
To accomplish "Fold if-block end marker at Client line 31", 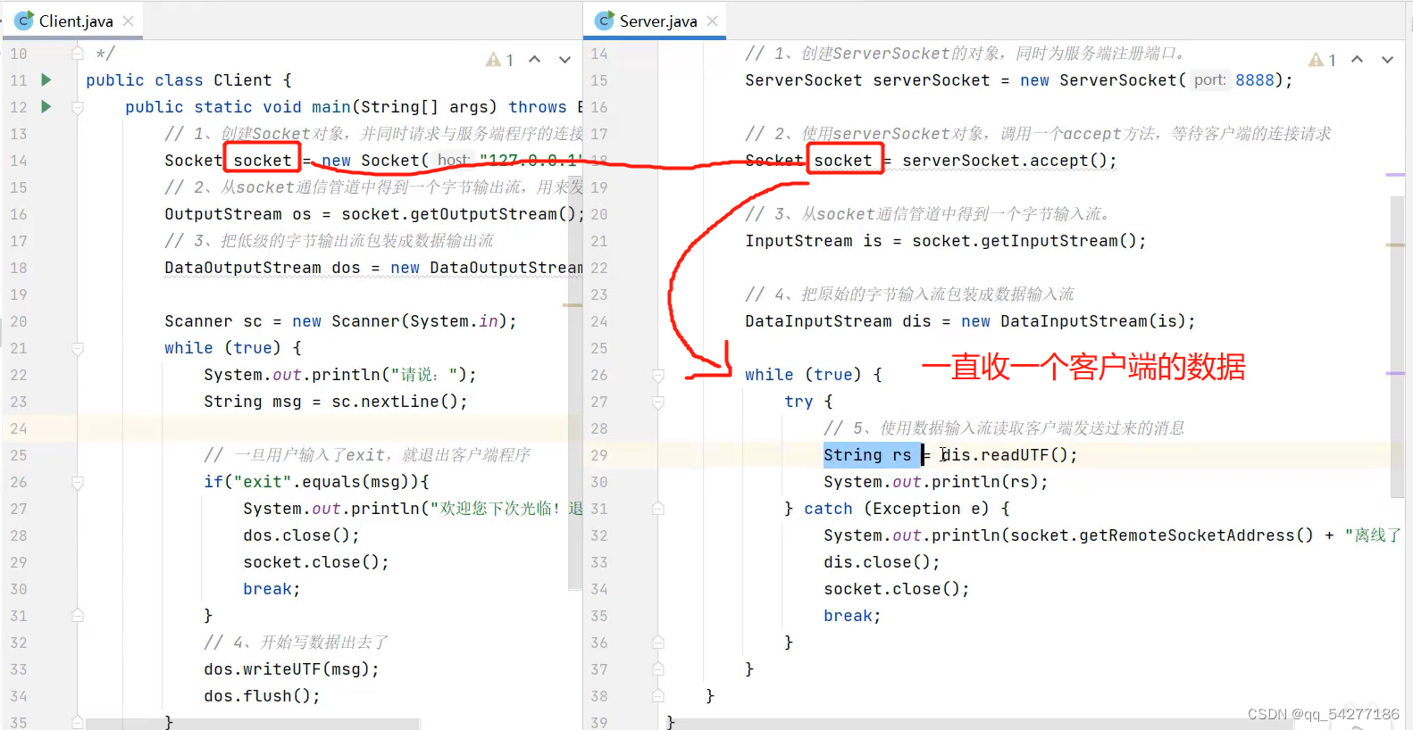I will [78, 615].
